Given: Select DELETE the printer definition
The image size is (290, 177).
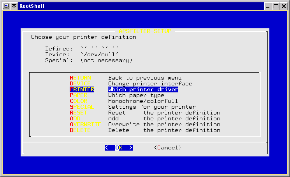Looking at the screenshot, I should click(80, 130).
